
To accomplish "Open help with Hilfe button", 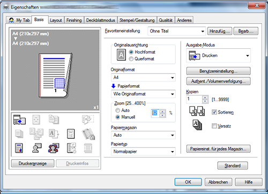I will 249,182.
